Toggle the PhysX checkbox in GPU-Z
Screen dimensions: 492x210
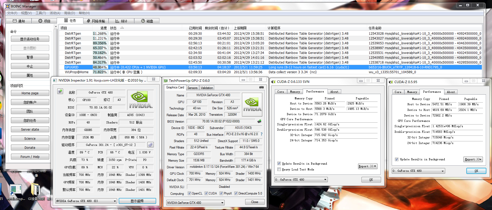(221, 193)
